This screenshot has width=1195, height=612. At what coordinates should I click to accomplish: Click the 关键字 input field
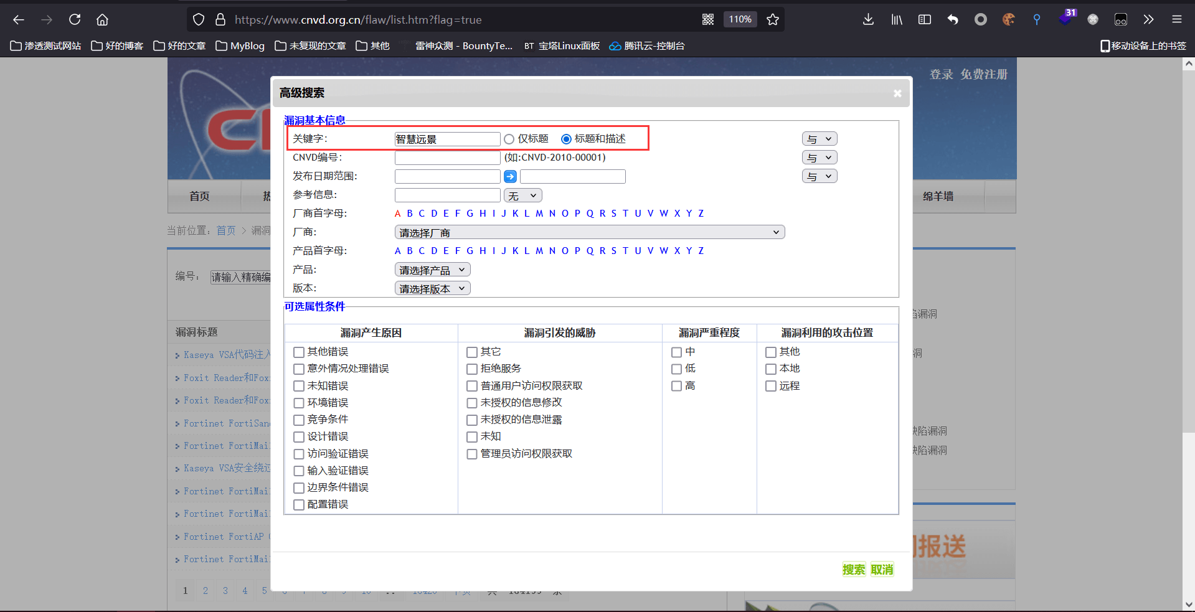click(447, 139)
